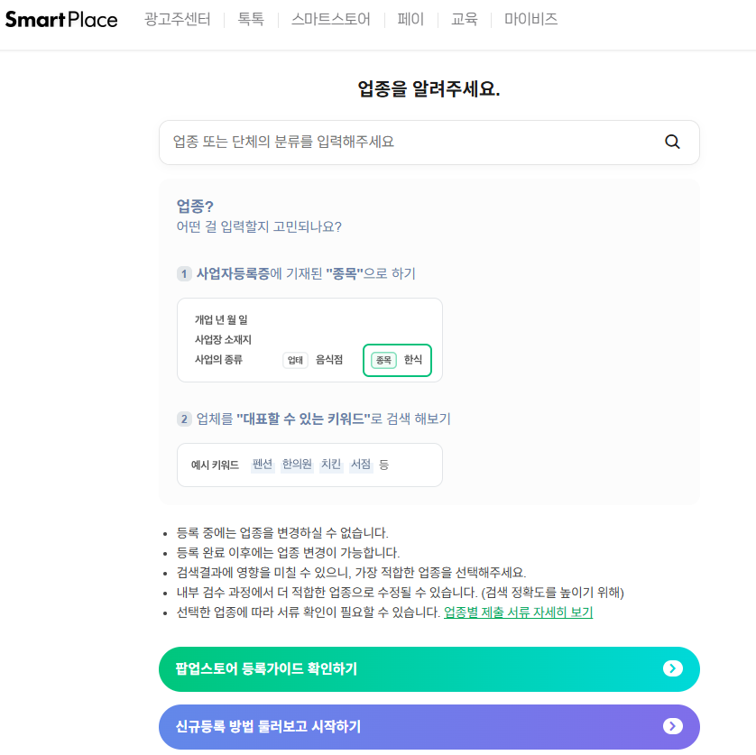The width and height of the screenshot is (756, 755).
Task: Click the magnifier search icon
Action: 672,142
